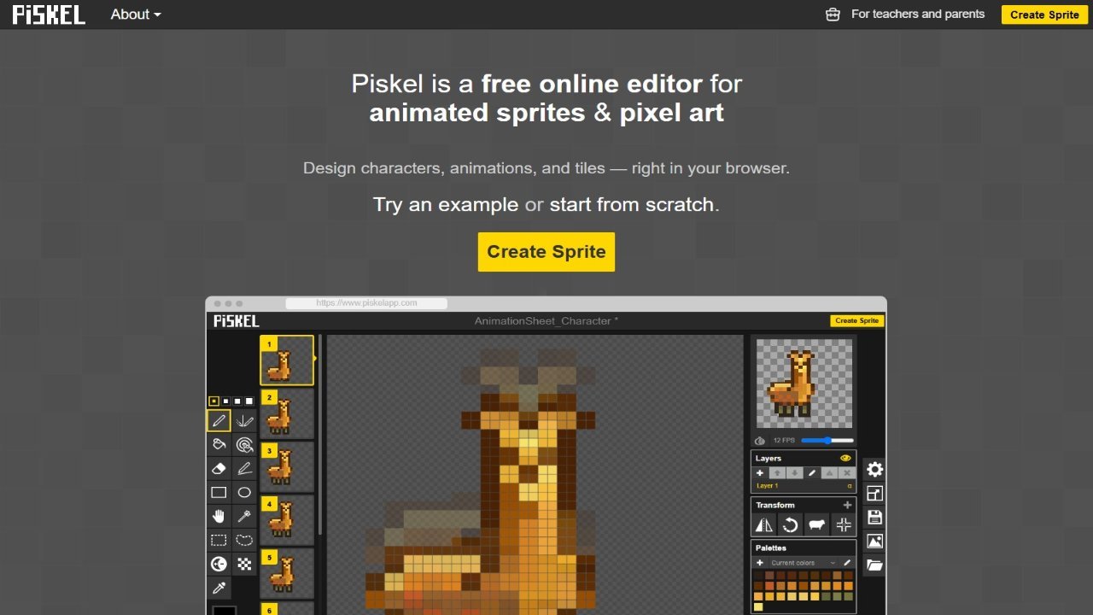Open the Current colors palette dropdown
The image size is (1093, 615).
[803, 563]
